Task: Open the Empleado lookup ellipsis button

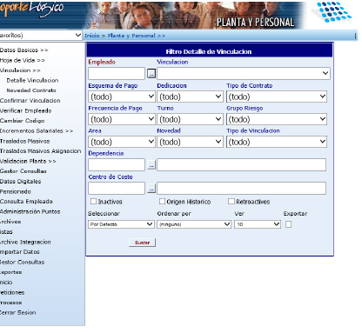Action: [x=151, y=74]
